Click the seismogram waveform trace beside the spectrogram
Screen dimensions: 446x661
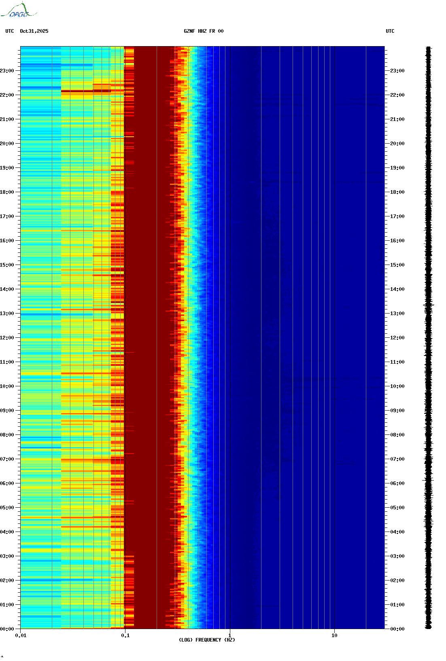tap(429, 338)
